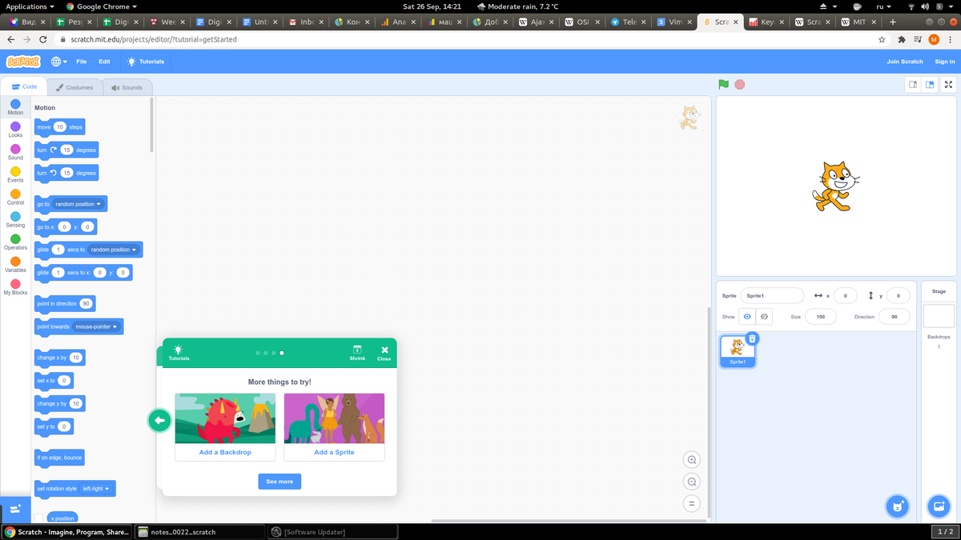Click the if on edge, bounce block
The image size is (961, 540).
click(x=59, y=458)
